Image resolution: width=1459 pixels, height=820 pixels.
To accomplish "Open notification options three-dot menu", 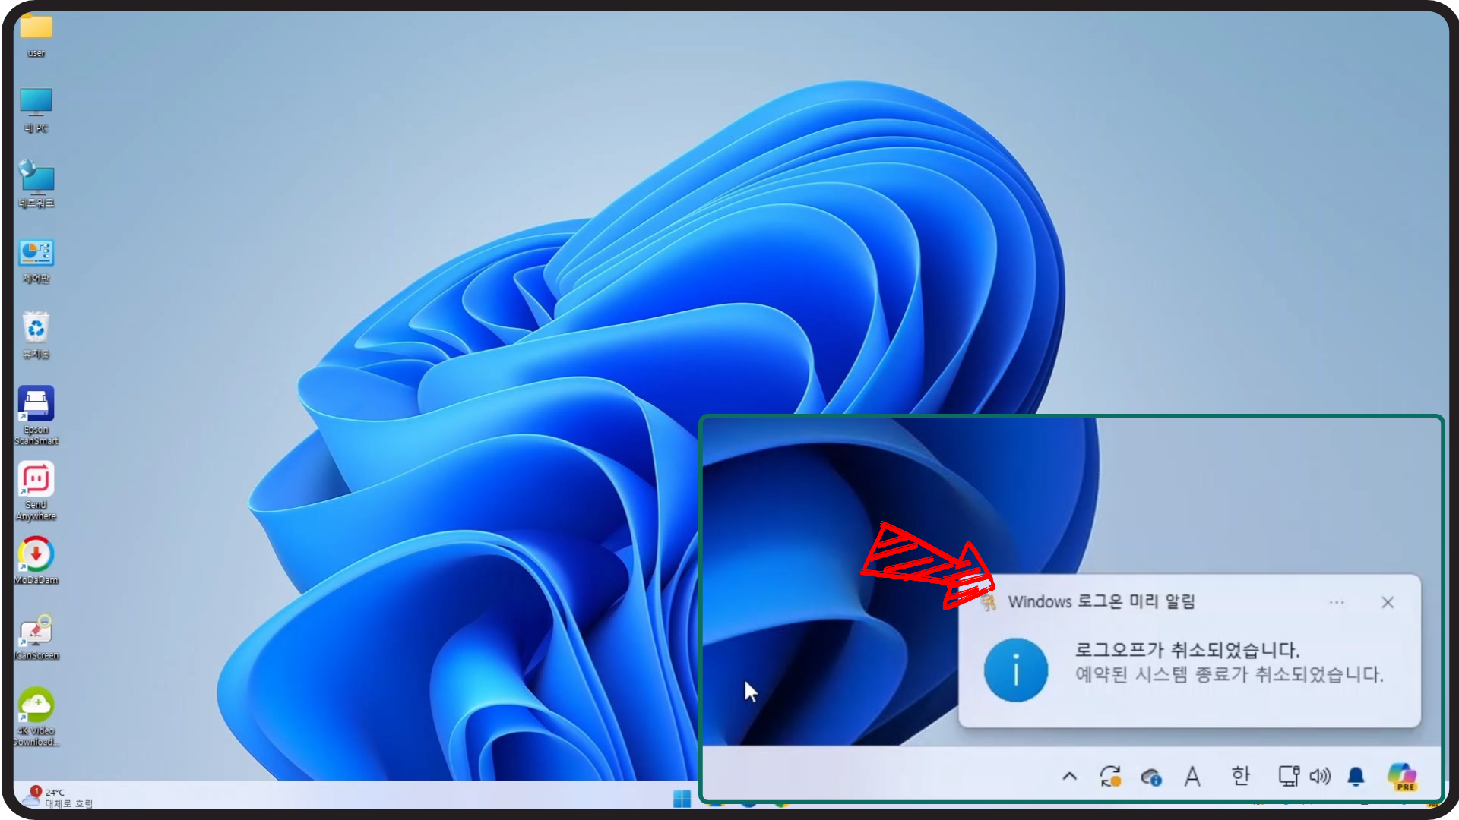I will [1337, 602].
